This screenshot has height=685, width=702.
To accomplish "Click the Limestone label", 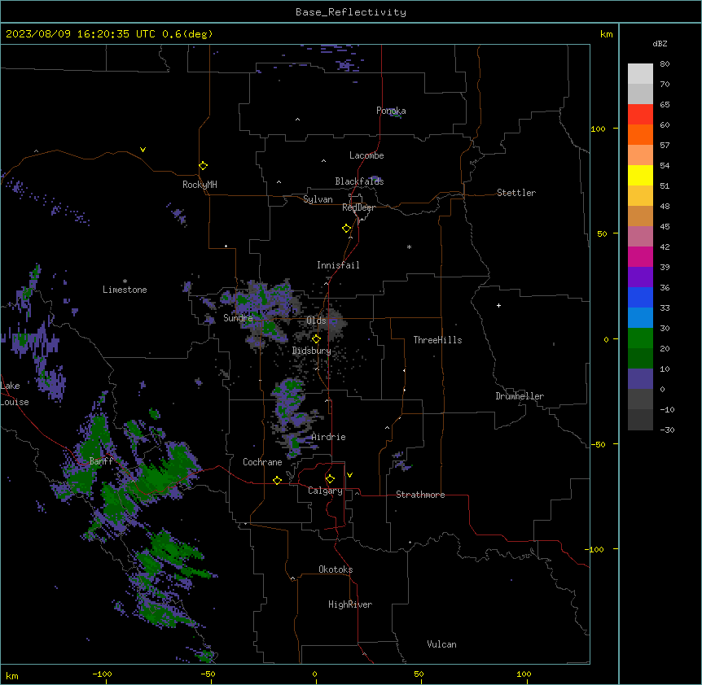I will 125,290.
